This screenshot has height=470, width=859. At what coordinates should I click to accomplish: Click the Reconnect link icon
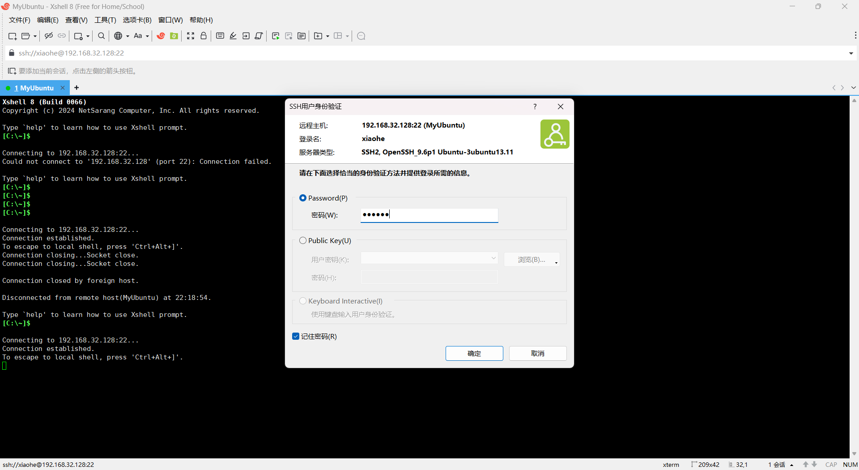(x=62, y=36)
